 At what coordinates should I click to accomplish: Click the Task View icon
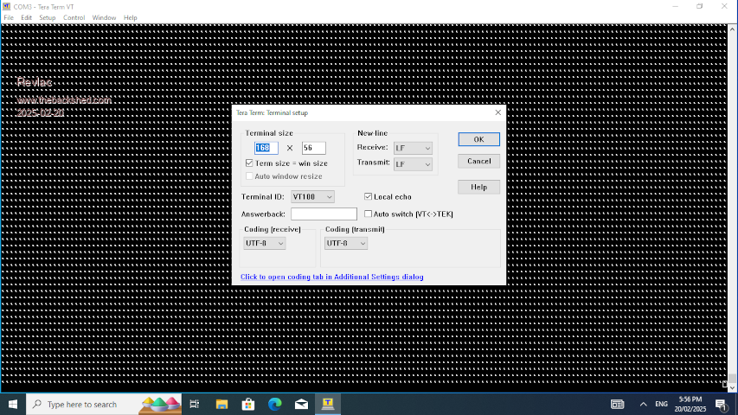point(195,404)
